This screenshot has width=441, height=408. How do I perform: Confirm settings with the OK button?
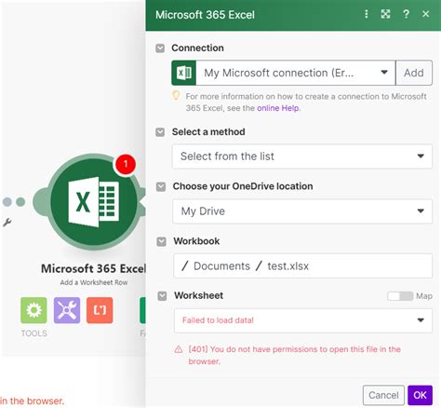420,395
